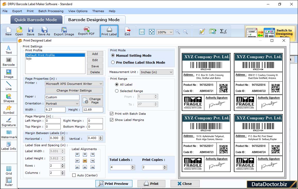Screen dimensions: 298x189
Task: Open a file with the Open icon
Action: pyautogui.click(x=19, y=31)
